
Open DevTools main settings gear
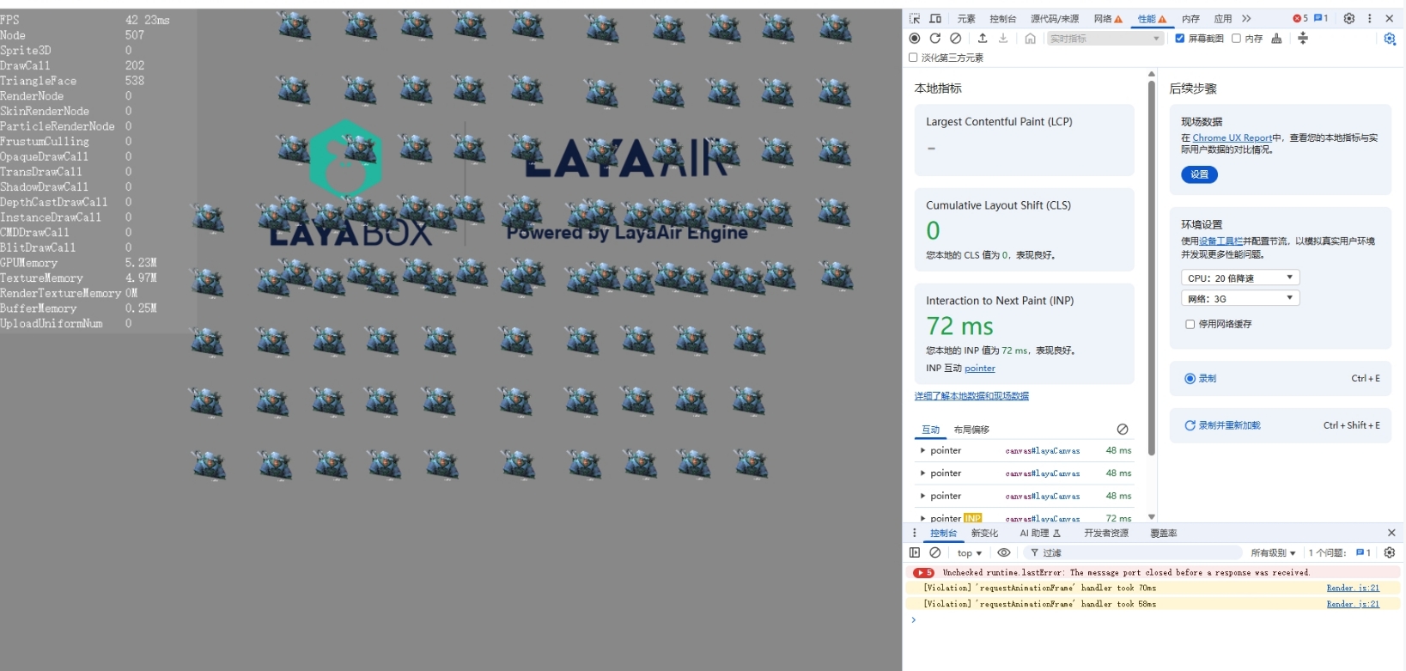(1349, 18)
